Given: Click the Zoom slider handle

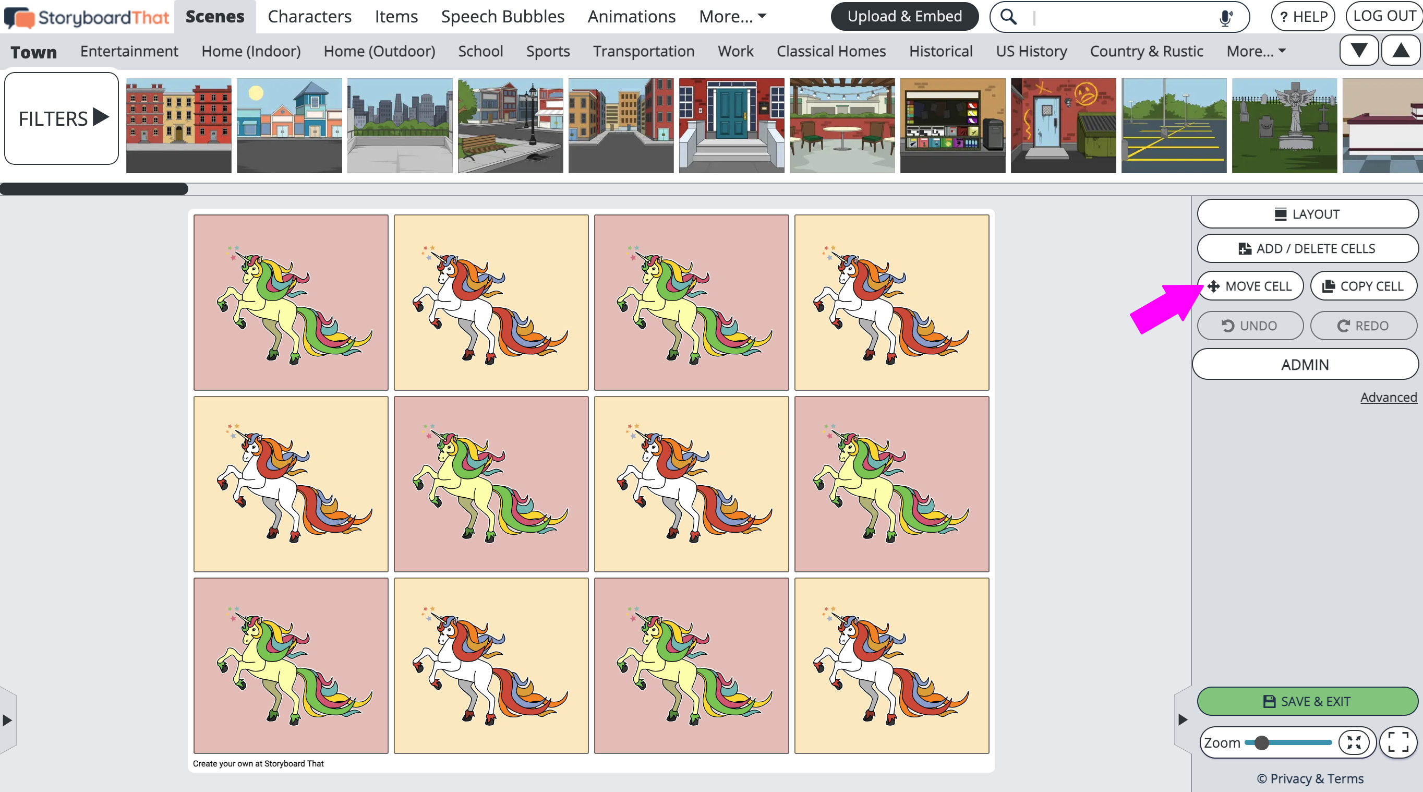Looking at the screenshot, I should [1261, 742].
